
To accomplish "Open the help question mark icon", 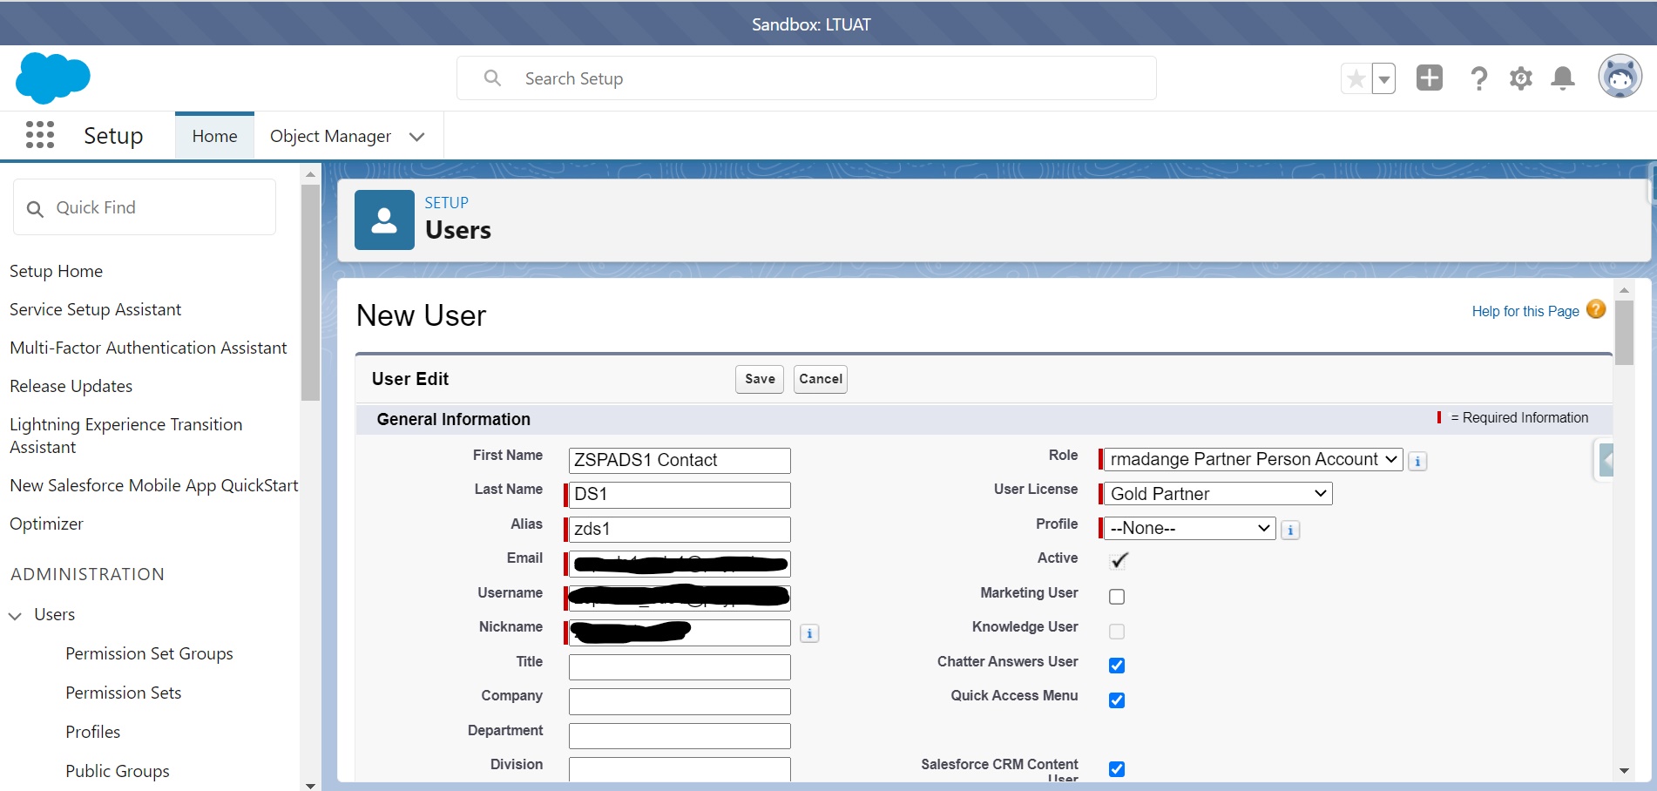I will pos(1478,78).
